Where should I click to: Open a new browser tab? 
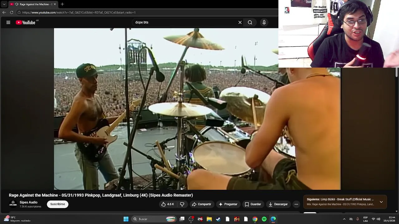point(62,4)
